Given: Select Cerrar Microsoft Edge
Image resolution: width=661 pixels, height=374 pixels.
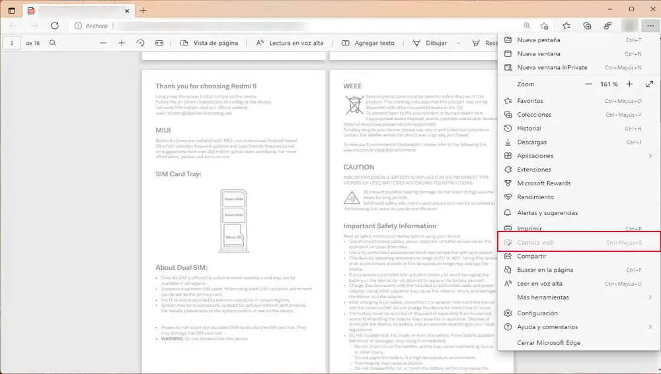Looking at the screenshot, I should point(579,343).
